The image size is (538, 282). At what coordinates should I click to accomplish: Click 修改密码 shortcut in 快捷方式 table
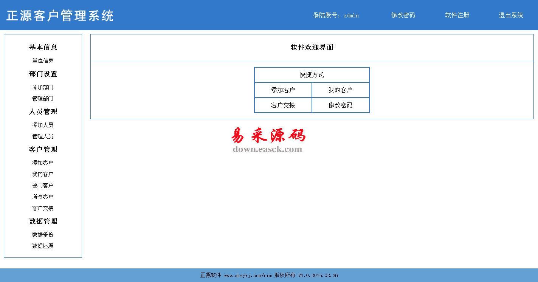coord(340,105)
